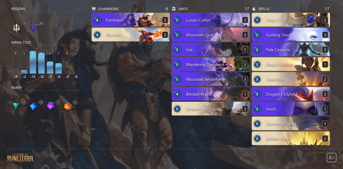
Task: Open the Hush spell card
Action: [291, 109]
